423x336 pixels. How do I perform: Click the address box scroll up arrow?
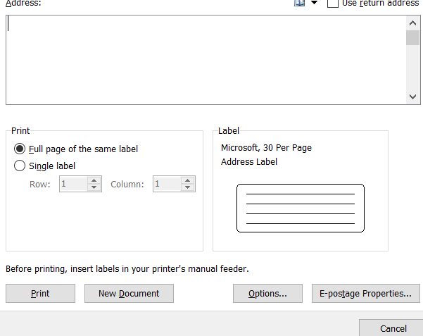[x=412, y=23]
